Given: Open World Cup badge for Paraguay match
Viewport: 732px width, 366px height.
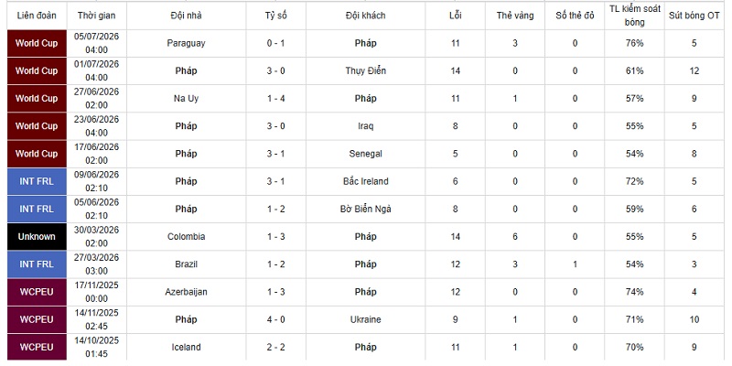Looking at the screenshot, I should (37, 43).
